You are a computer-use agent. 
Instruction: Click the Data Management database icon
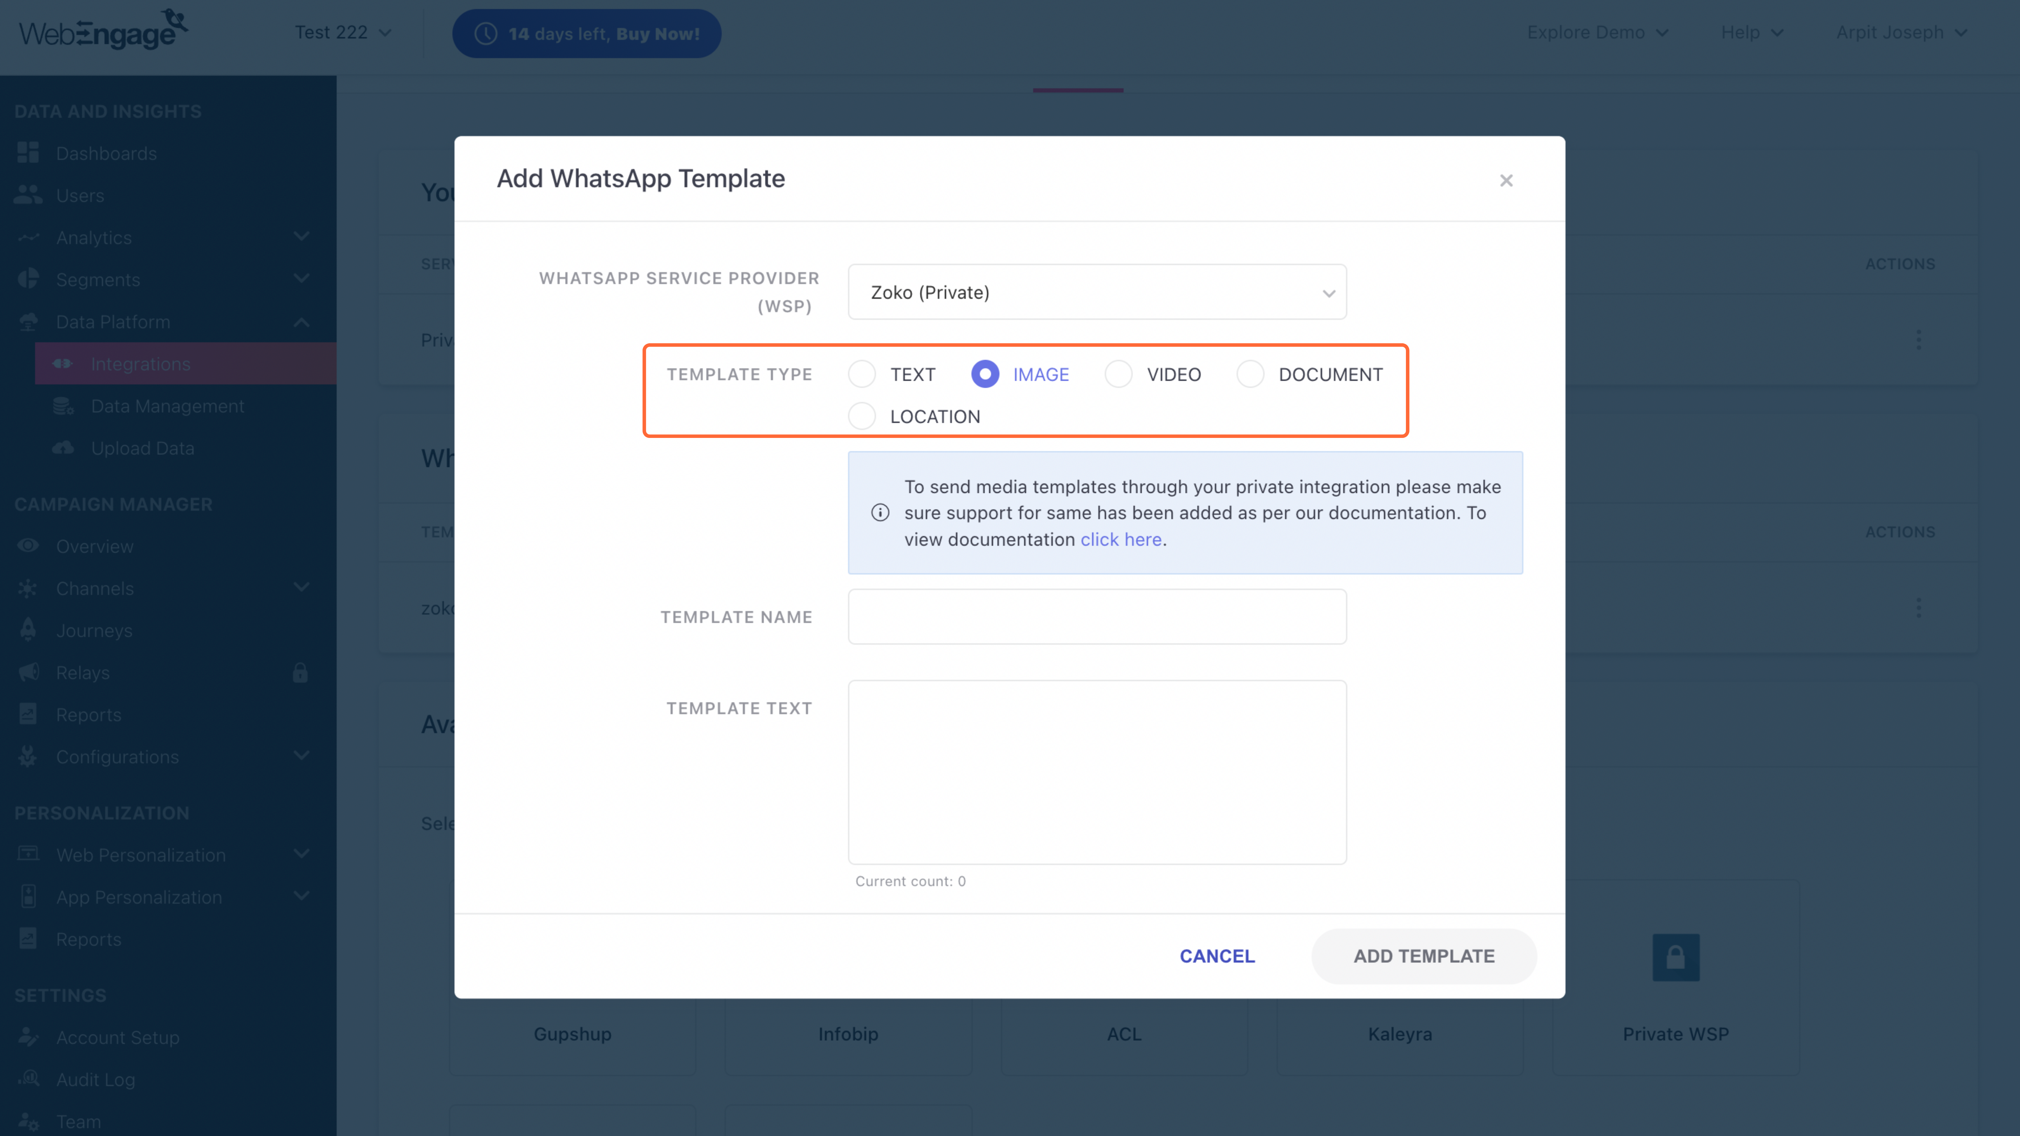pyautogui.click(x=63, y=406)
